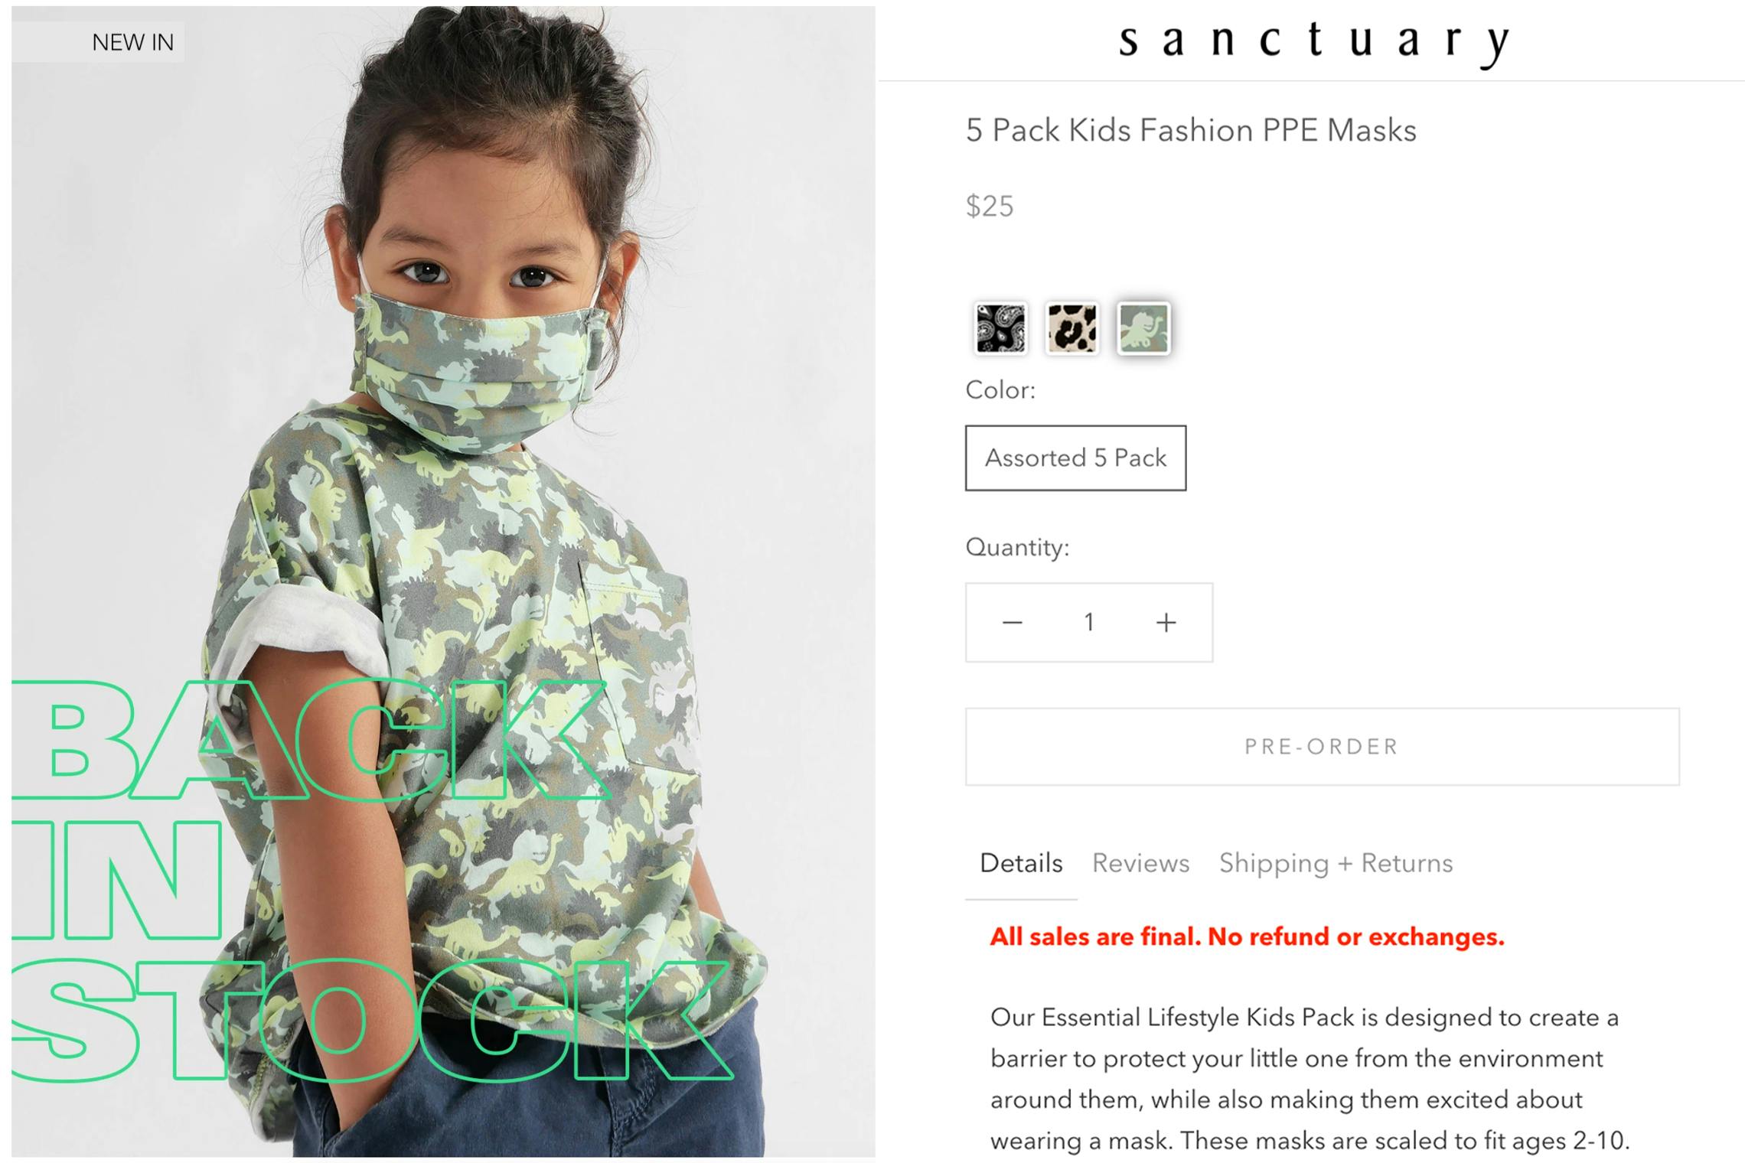Select the black paisley pattern swatch
This screenshot has height=1163, width=1745.
[x=1000, y=328]
